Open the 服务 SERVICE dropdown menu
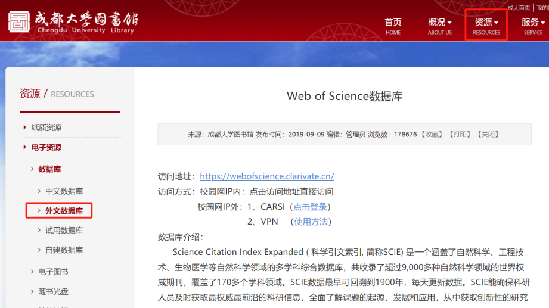The height and width of the screenshot is (308, 549). (533, 26)
